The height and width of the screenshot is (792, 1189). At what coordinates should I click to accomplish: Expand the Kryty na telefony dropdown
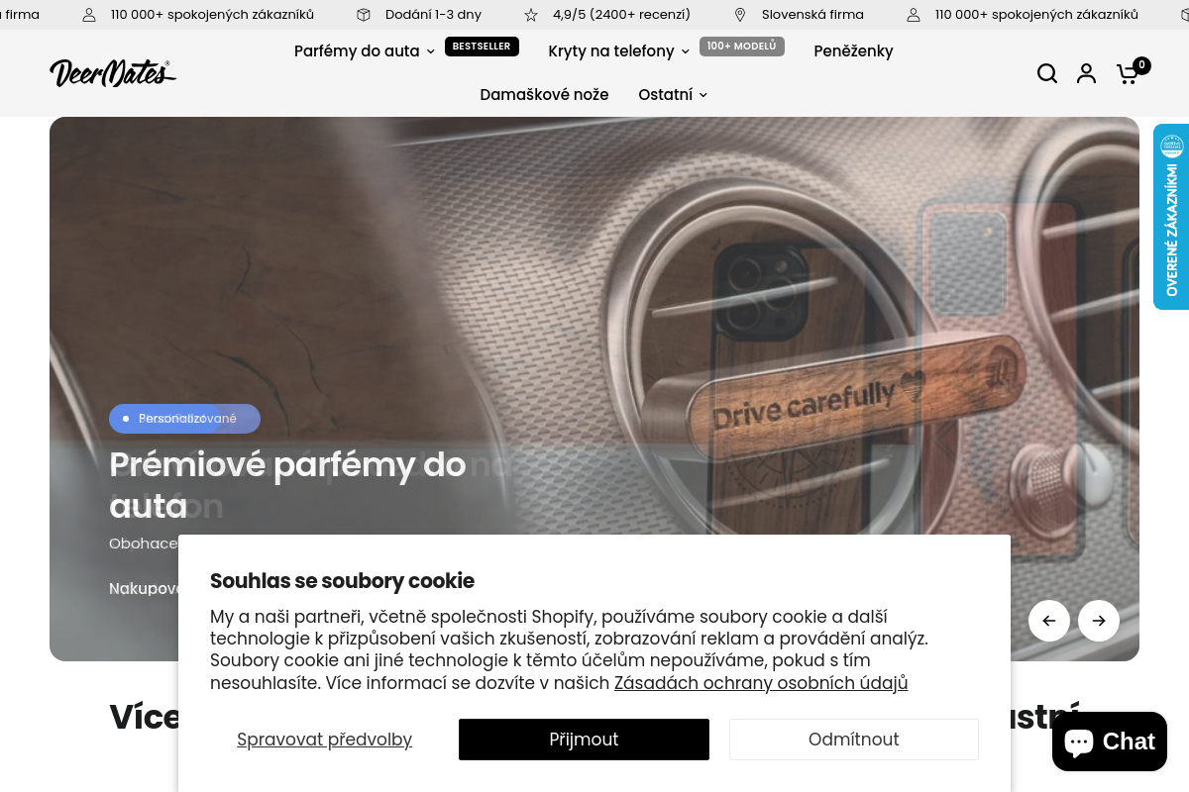[618, 50]
